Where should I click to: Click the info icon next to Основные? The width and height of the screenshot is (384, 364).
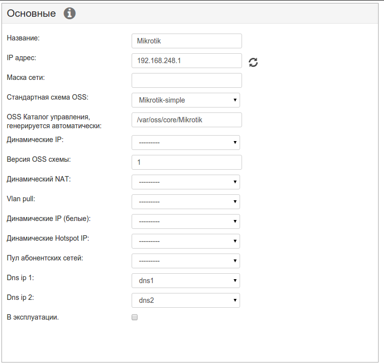pyautogui.click(x=70, y=13)
